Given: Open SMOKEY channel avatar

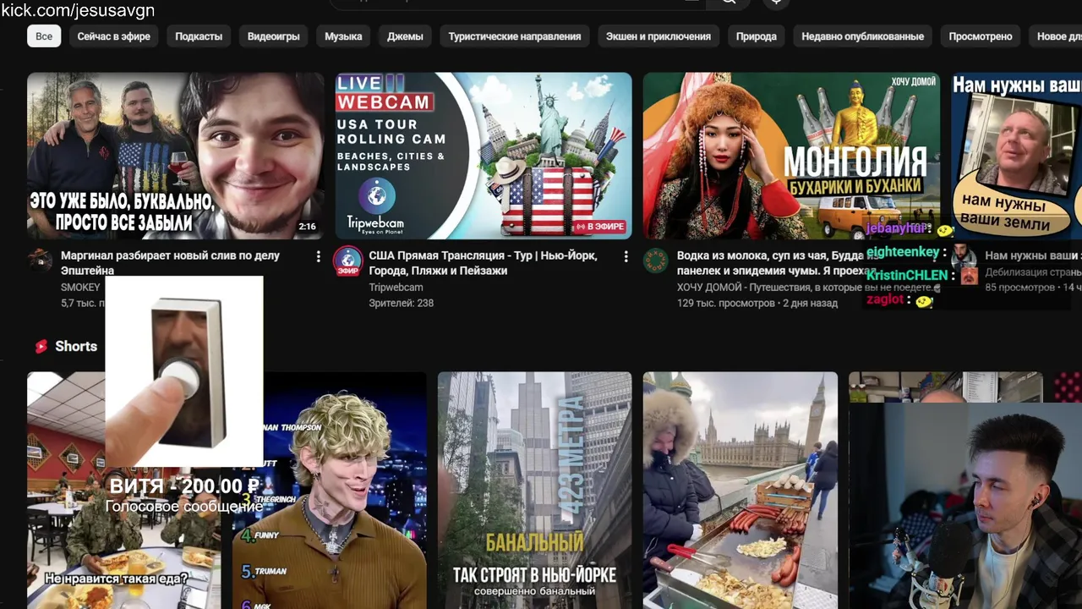Looking at the screenshot, I should tap(40, 261).
